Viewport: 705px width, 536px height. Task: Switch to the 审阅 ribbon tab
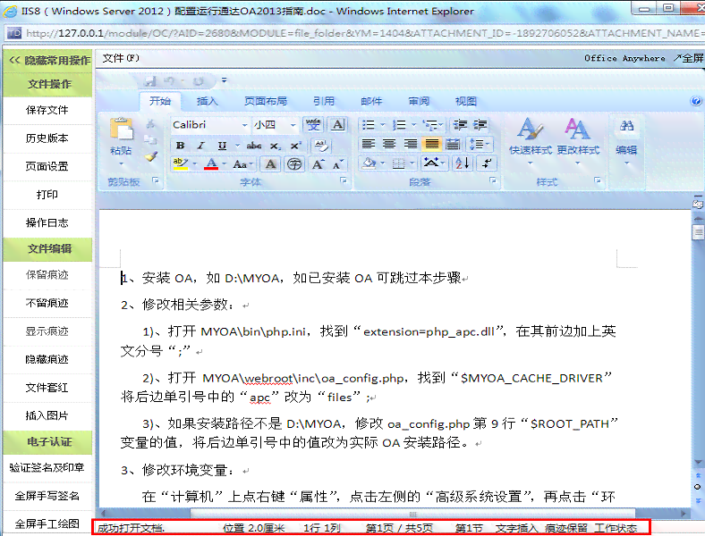pyautogui.click(x=419, y=101)
